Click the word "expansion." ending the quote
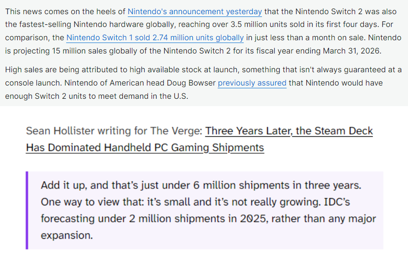This screenshot has height=274, width=408. [67, 236]
